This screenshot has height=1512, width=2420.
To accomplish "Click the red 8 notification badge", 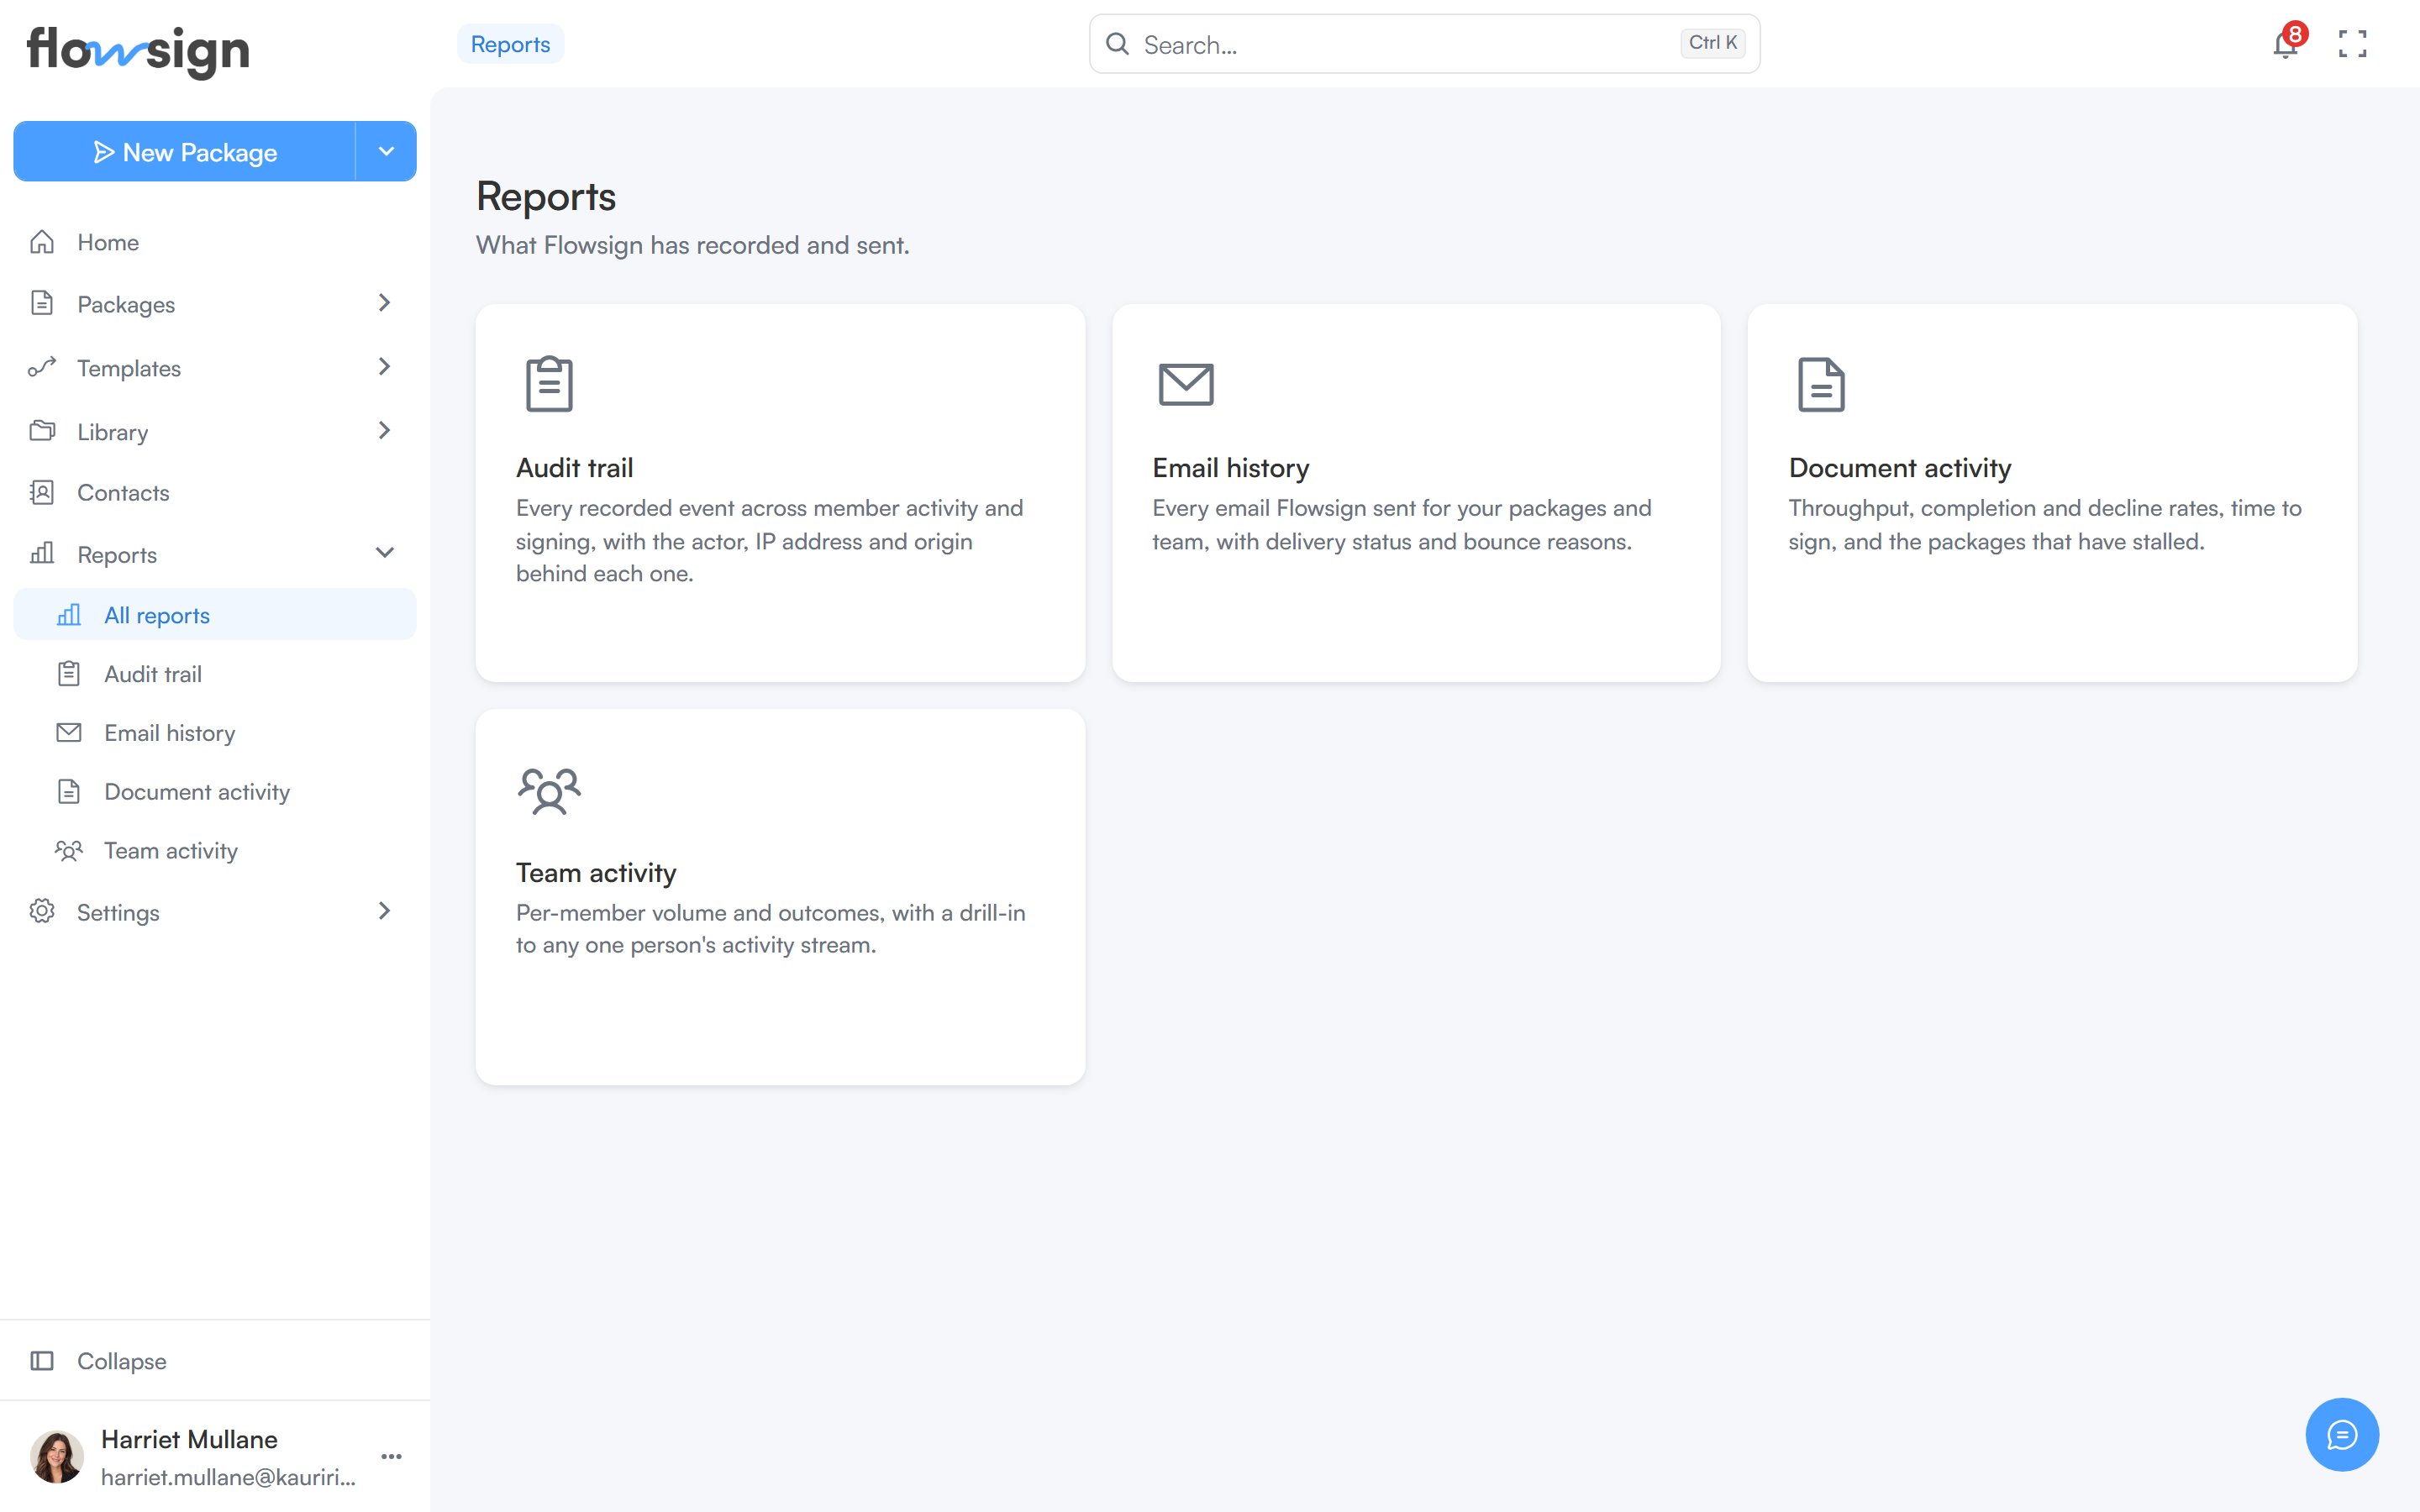I will pos(2295,34).
